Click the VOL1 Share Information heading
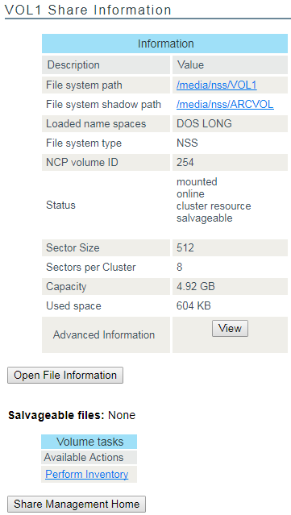 pos(88,10)
